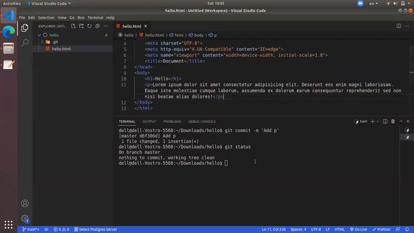Create a new folder in Explorer
This screenshot has height=233, width=414.
tap(82, 26)
